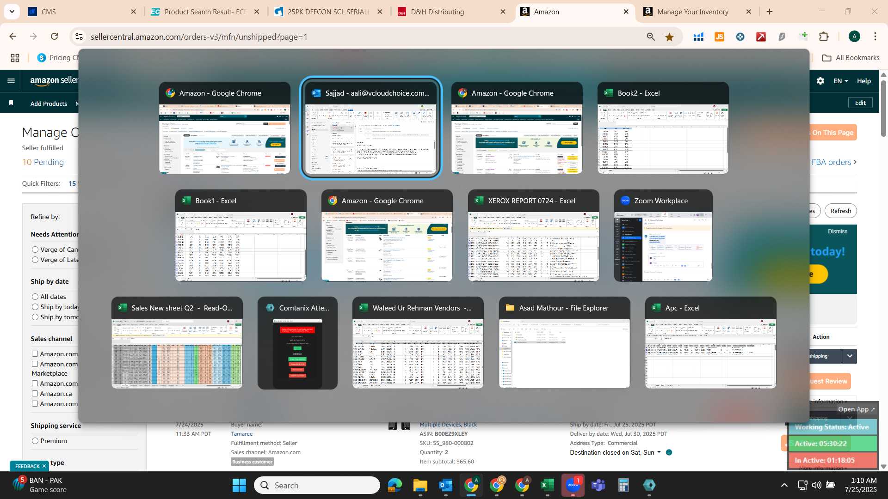The height and width of the screenshot is (499, 888).
Task: Click the JS extension icon
Action: (719, 37)
